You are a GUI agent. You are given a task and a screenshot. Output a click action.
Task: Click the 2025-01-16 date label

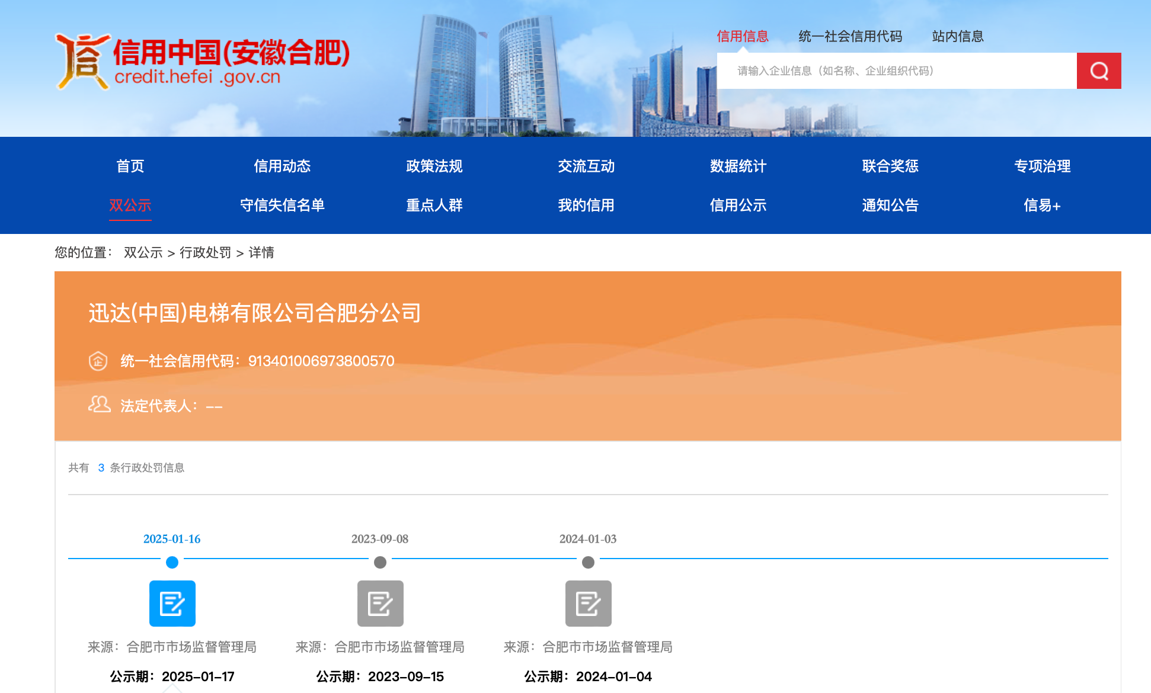(172, 539)
